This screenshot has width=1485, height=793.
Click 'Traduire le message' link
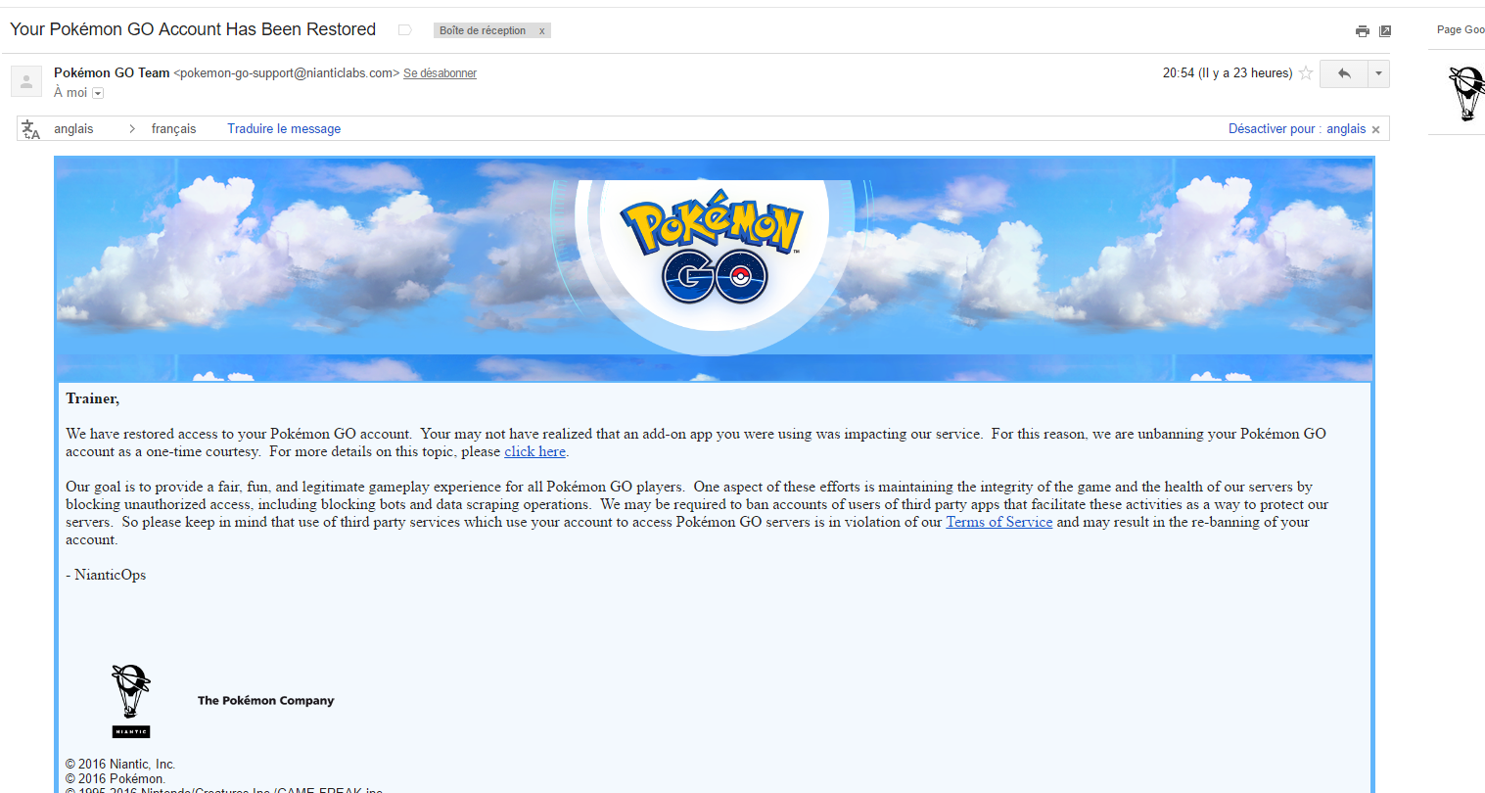284,129
